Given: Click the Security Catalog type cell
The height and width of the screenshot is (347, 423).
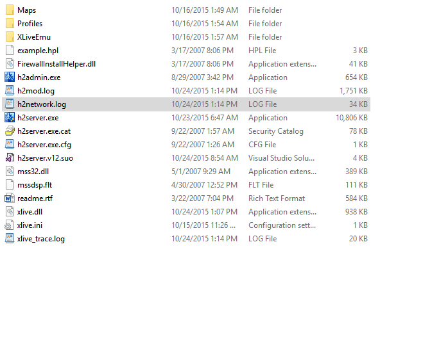Looking at the screenshot, I should pos(276,131).
